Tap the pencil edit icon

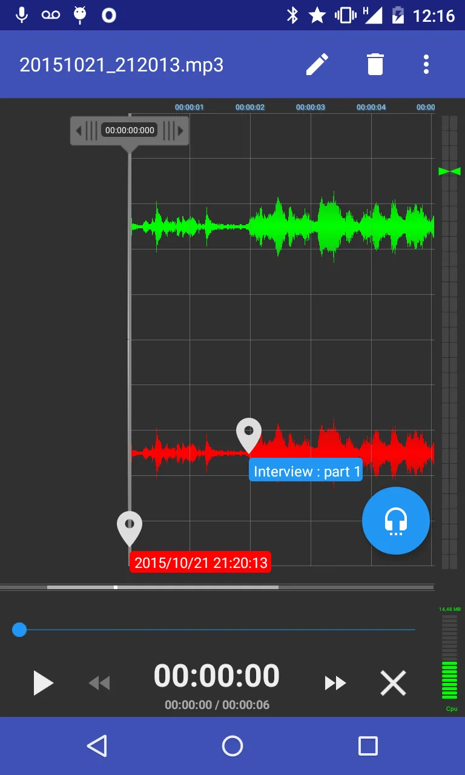tap(317, 64)
